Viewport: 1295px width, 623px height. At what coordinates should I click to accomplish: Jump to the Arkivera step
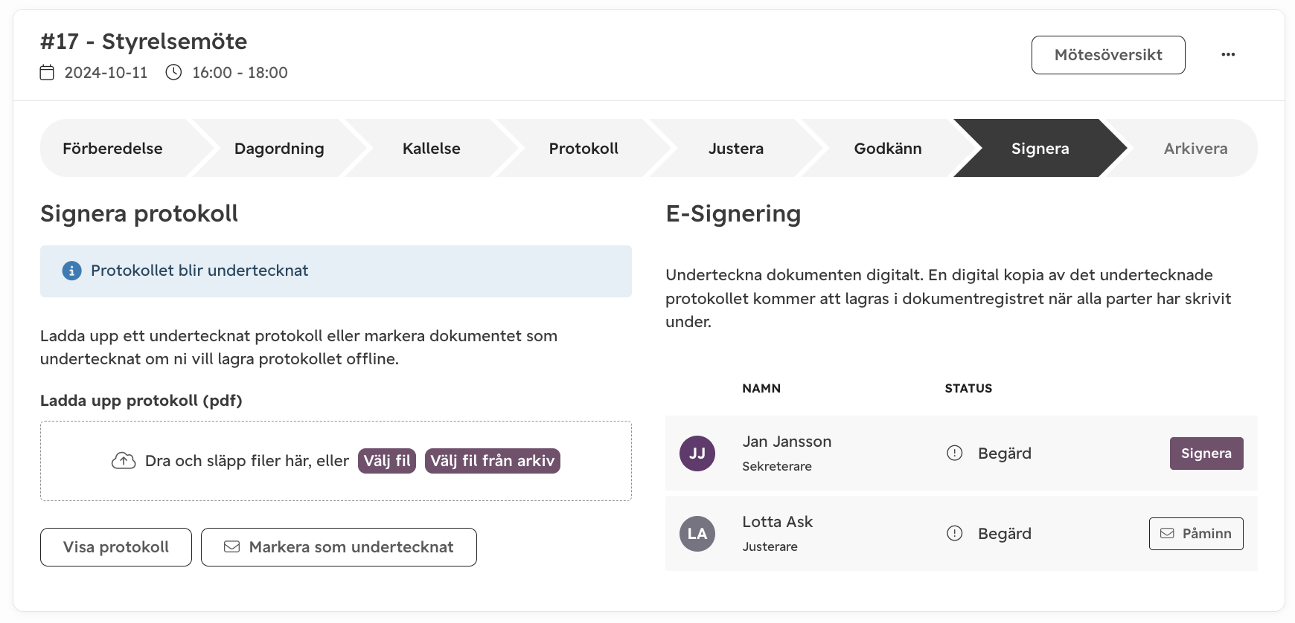(x=1195, y=148)
